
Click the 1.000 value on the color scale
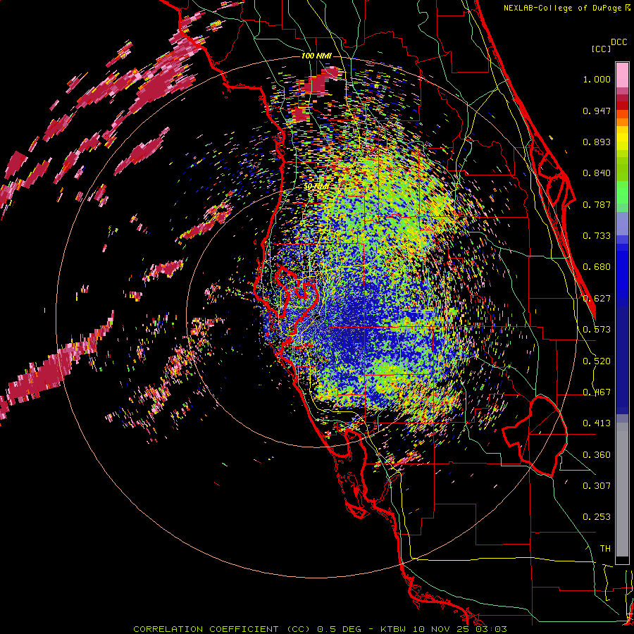(597, 79)
